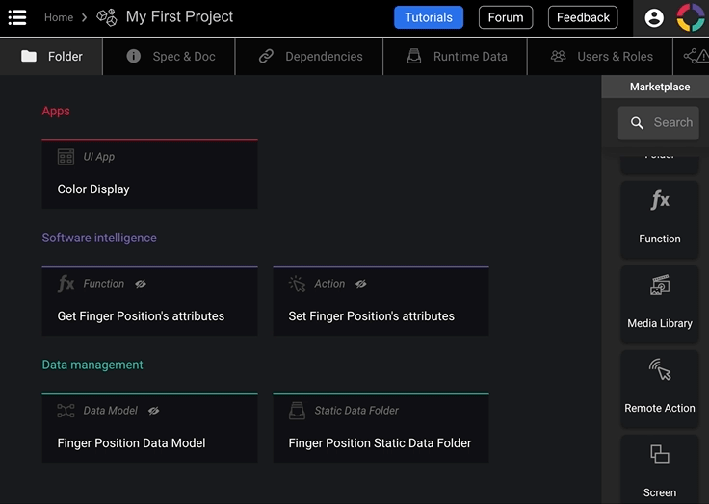This screenshot has height=504, width=709.
Task: Click the Static Data Folder tray icon
Action: tap(297, 411)
